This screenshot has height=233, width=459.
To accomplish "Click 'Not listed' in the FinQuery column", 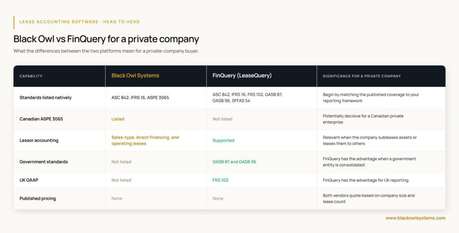I will (222, 119).
